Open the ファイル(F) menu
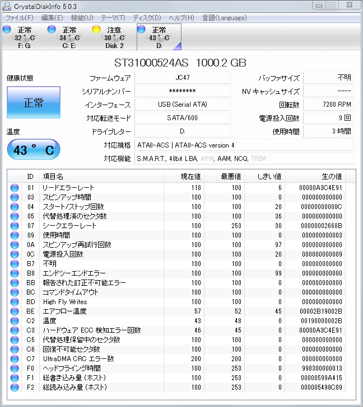The width and height of the screenshot is (363, 407). [20, 18]
